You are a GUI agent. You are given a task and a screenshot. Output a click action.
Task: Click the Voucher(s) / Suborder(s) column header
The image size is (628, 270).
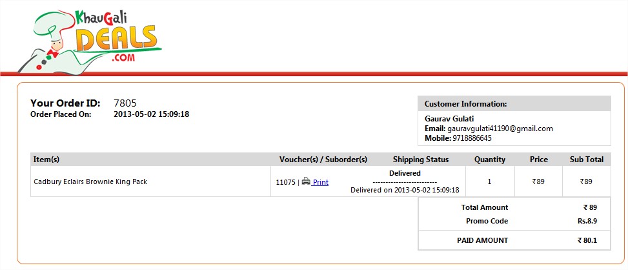click(323, 160)
